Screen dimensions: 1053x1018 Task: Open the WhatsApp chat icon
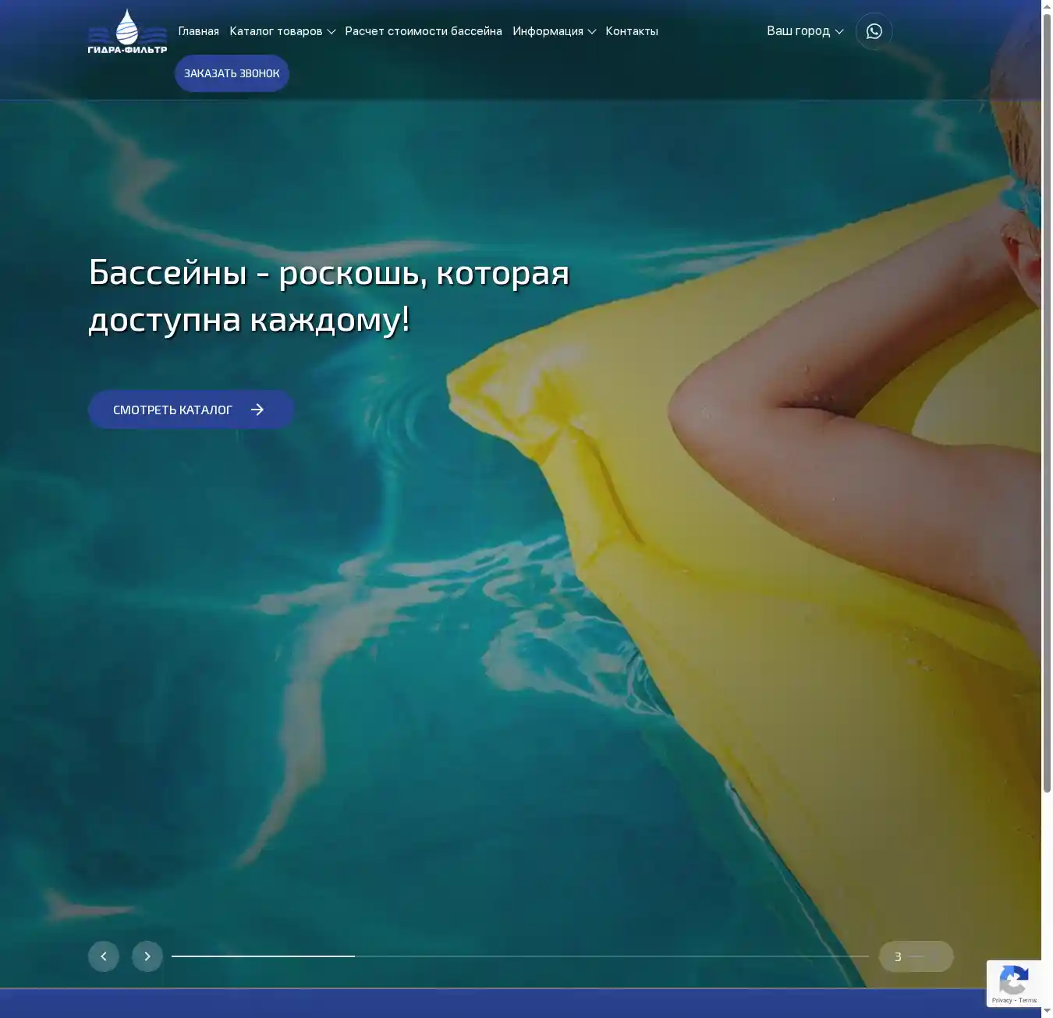coord(874,31)
